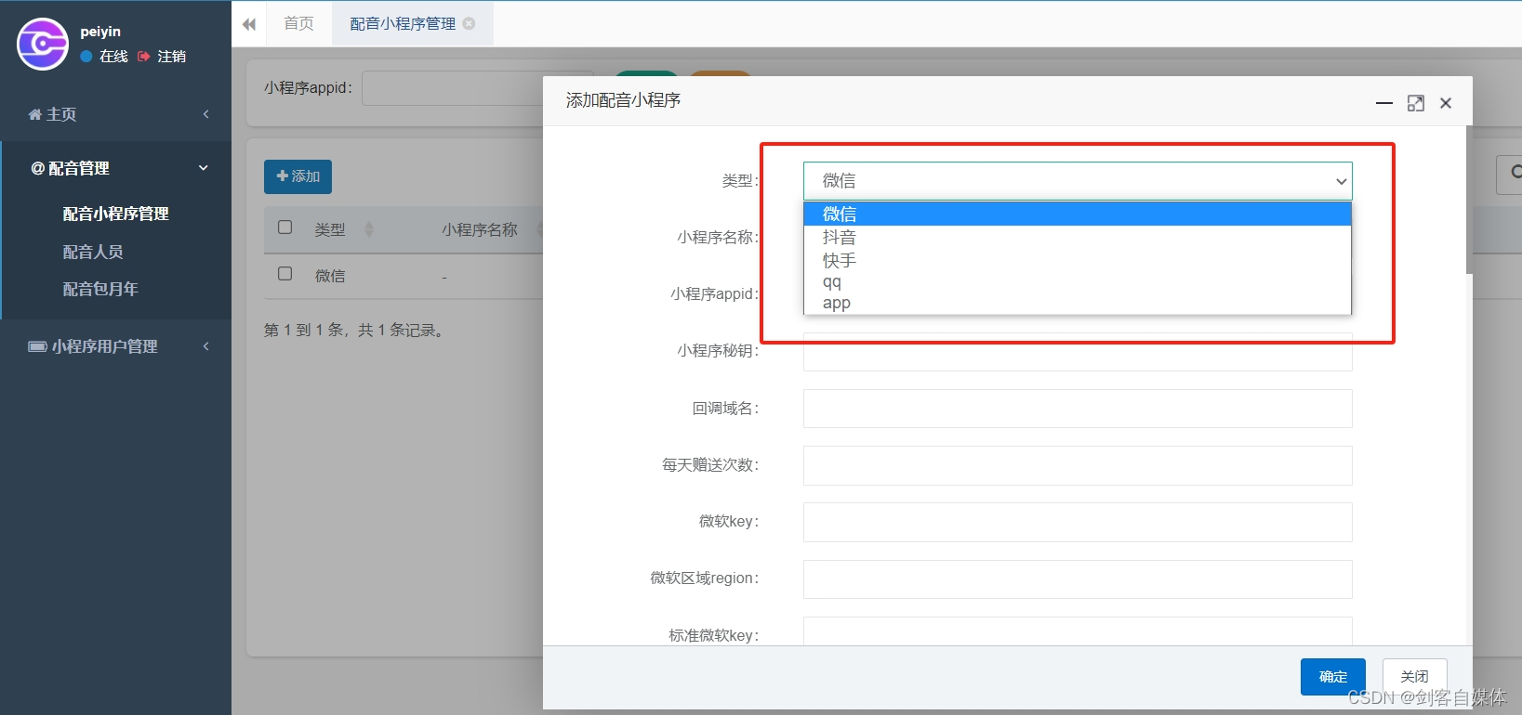
Task: Click the online status 在线 indicator
Action: tap(104, 57)
